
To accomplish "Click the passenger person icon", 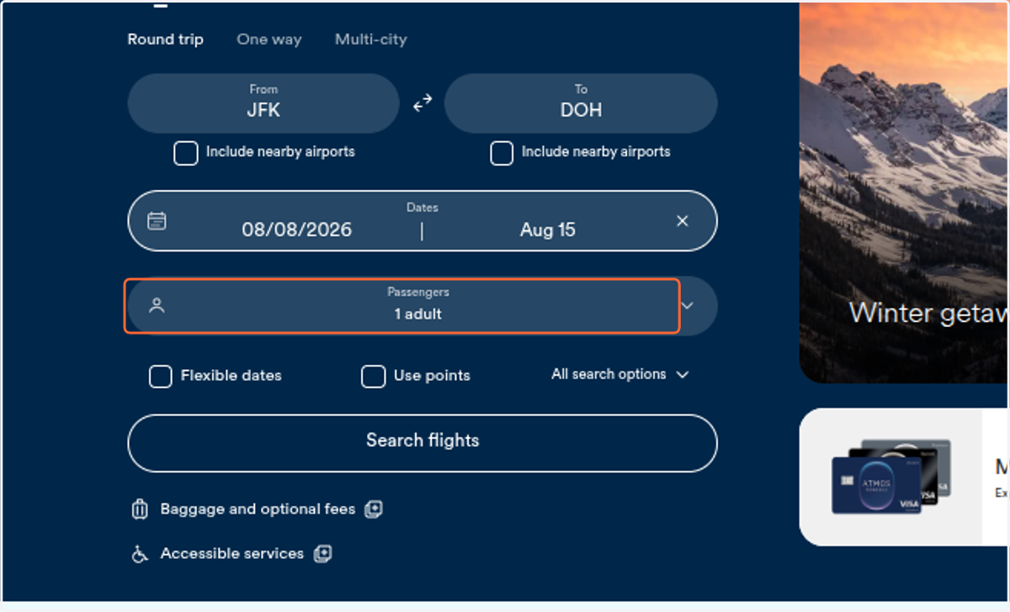I will 157,305.
